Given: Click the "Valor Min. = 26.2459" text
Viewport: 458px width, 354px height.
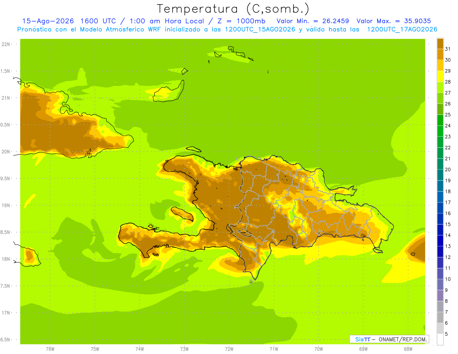Looking at the screenshot, I should click(x=313, y=21).
